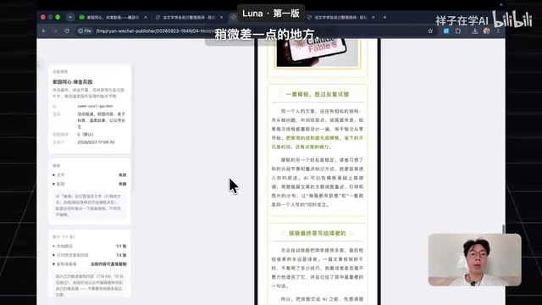Click the Claude Fable 5 article image
The height and width of the screenshot is (305, 542).
click(318, 53)
